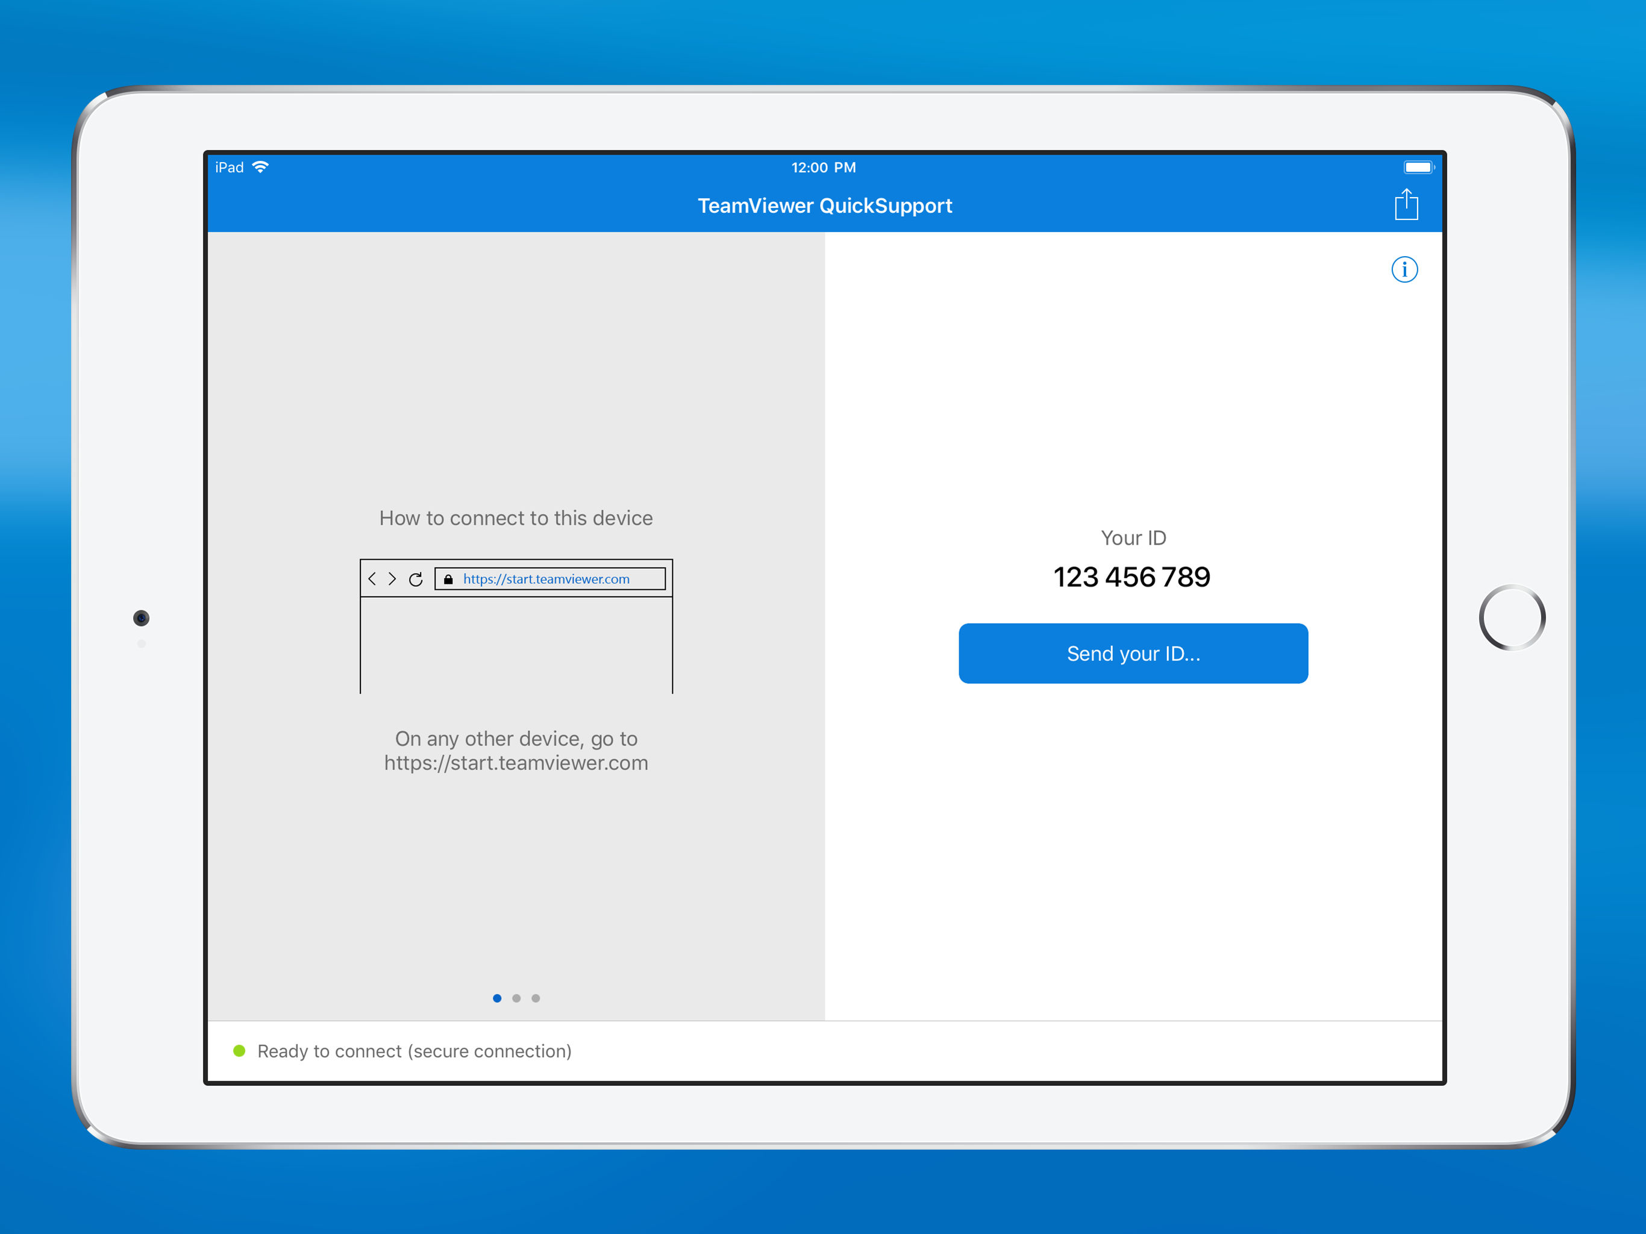Switch to the third page dot

[536, 998]
